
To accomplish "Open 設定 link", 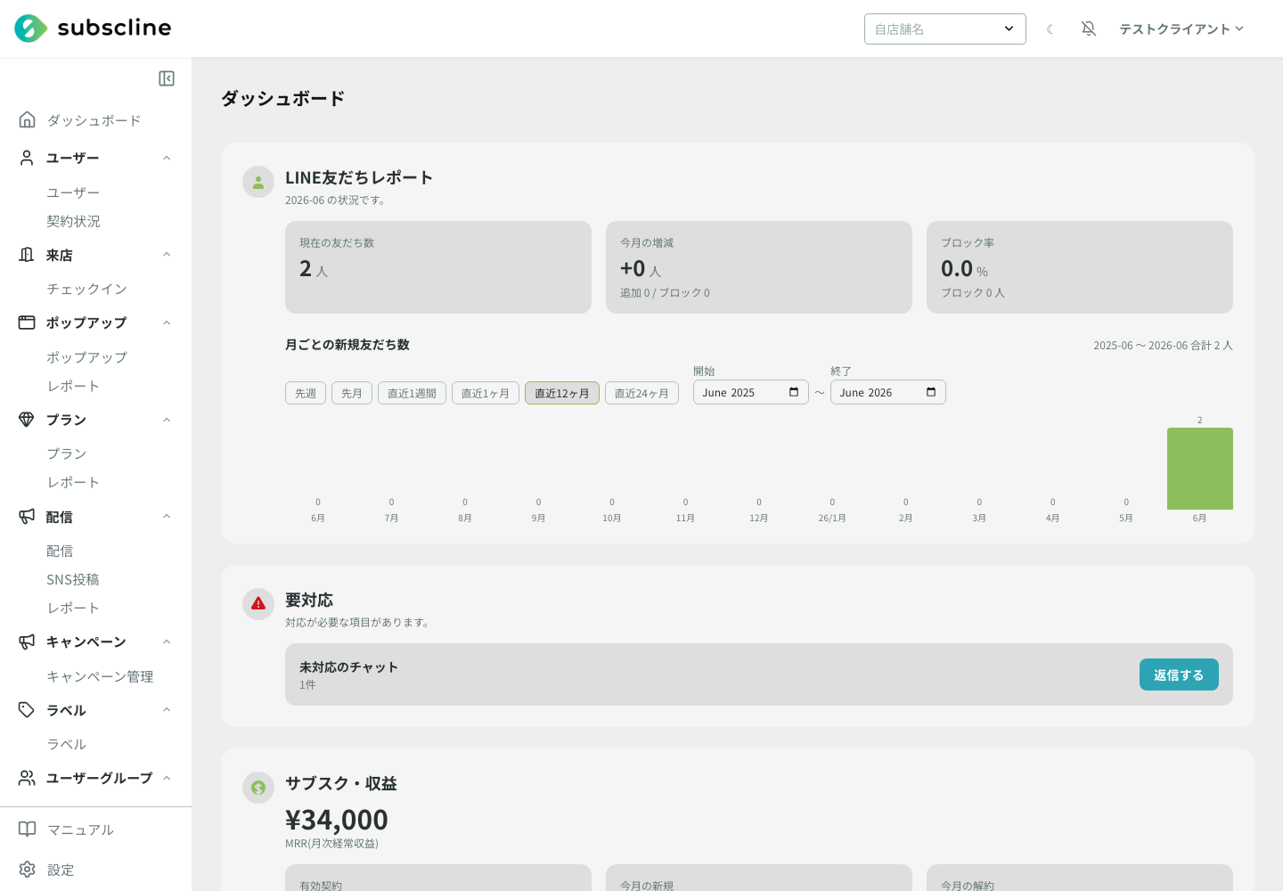I will (61, 870).
